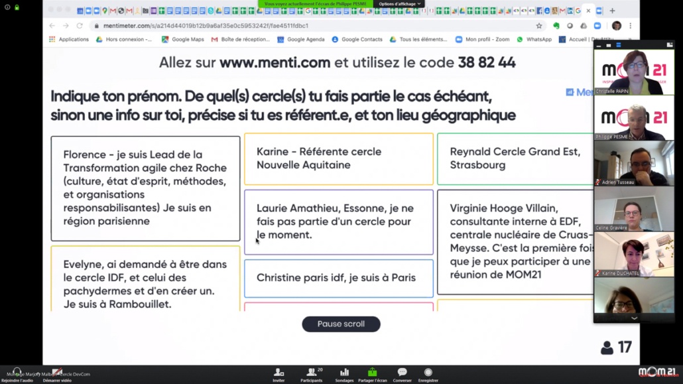Viewport: 683px width, 384px height.
Task: Switch to gallery view grid icon
Action: pos(670,44)
